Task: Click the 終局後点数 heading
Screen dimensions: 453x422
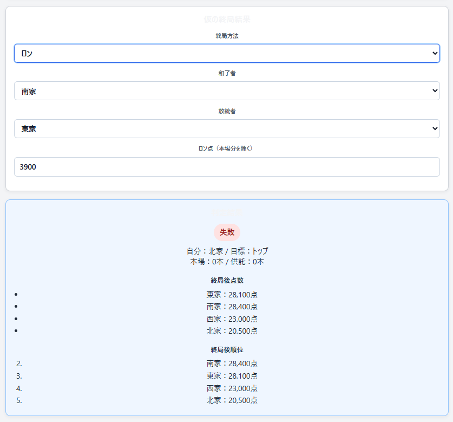Action: pyautogui.click(x=227, y=280)
